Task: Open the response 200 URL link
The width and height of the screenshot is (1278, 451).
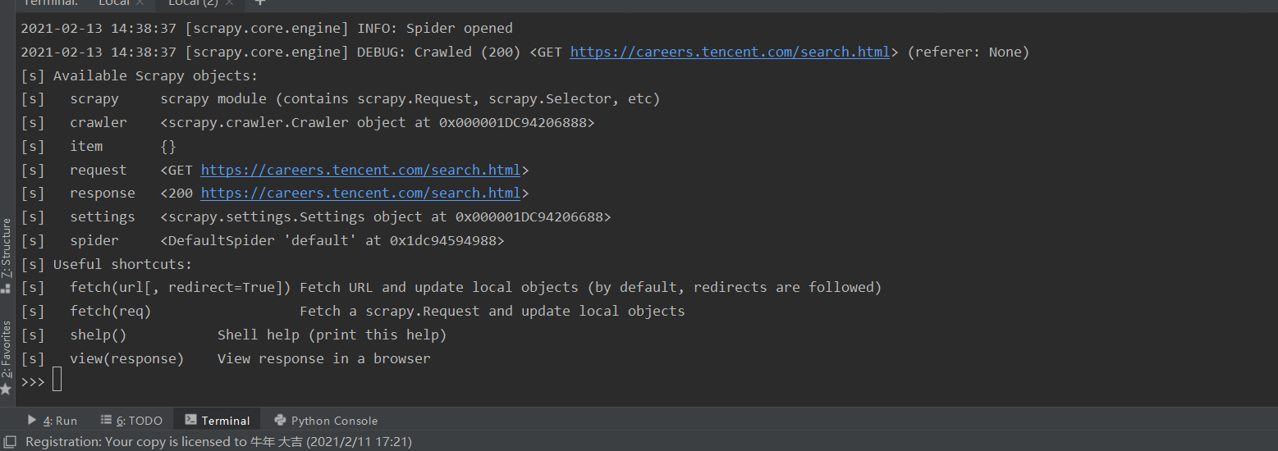Action: [360, 193]
